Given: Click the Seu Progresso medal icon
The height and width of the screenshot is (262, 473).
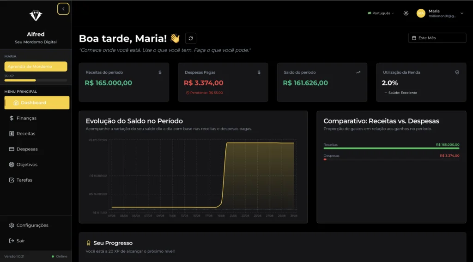Looking at the screenshot, I should point(88,243).
